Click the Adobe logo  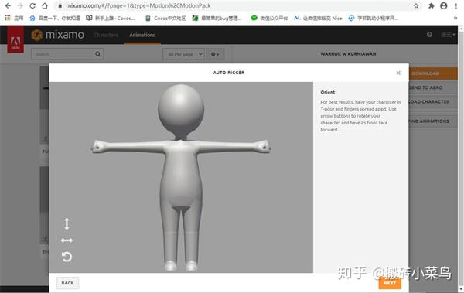[15, 40]
